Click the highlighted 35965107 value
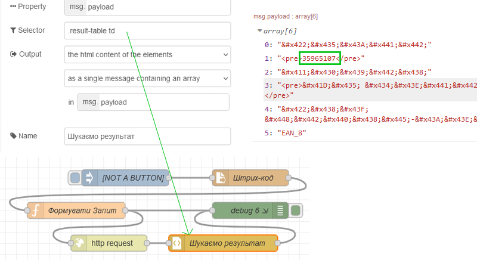 coord(320,58)
